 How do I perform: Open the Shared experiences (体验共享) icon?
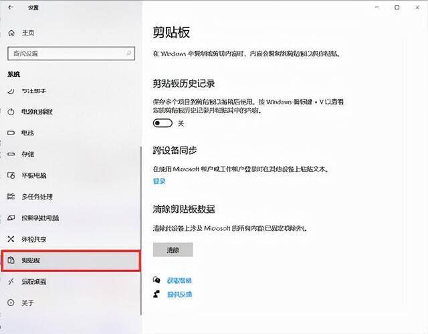point(11,239)
